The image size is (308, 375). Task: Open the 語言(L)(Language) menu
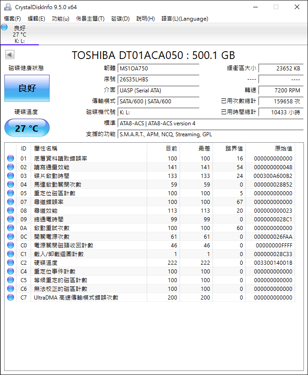(185, 19)
